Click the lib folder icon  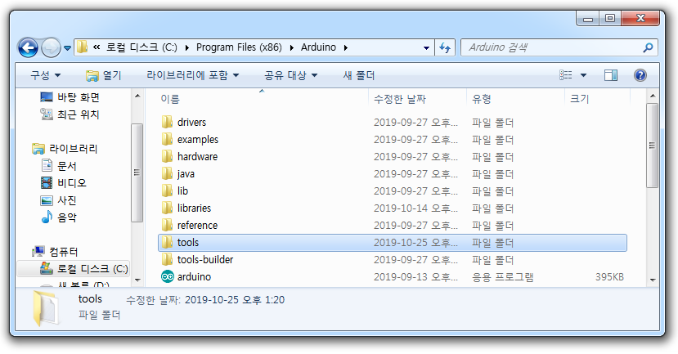click(x=167, y=190)
